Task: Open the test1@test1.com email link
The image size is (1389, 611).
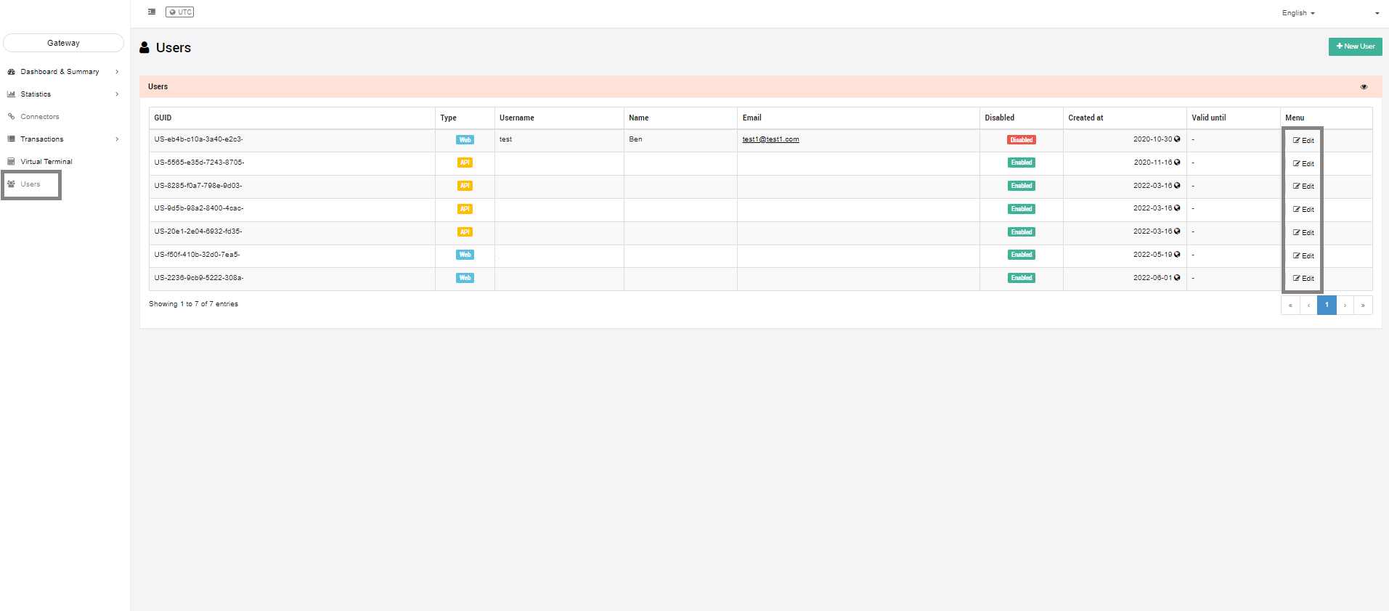Action: pos(770,139)
